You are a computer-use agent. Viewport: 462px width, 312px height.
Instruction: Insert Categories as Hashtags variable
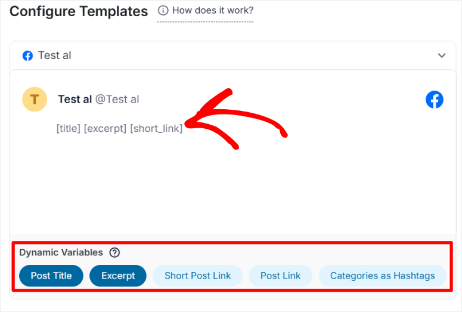382,276
